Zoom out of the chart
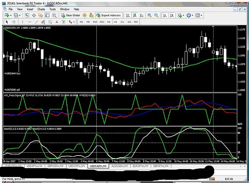Screen dimensions: 249x183 (156, 15)
